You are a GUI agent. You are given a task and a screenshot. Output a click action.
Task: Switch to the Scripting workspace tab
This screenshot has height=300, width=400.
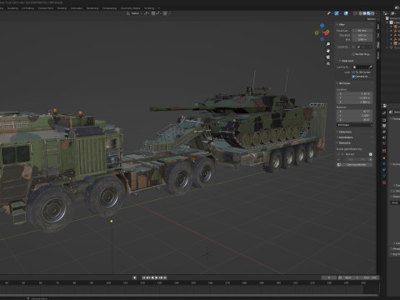(x=149, y=8)
